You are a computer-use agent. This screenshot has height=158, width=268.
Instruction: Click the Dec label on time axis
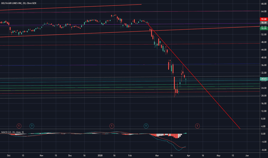coord(70,155)
